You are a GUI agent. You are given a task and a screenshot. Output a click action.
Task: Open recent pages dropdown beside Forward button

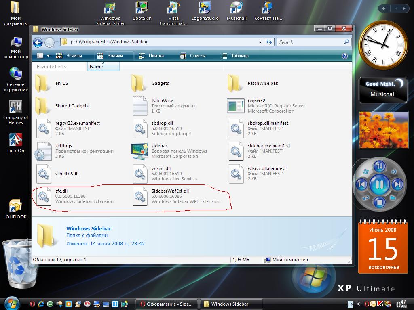[56, 42]
